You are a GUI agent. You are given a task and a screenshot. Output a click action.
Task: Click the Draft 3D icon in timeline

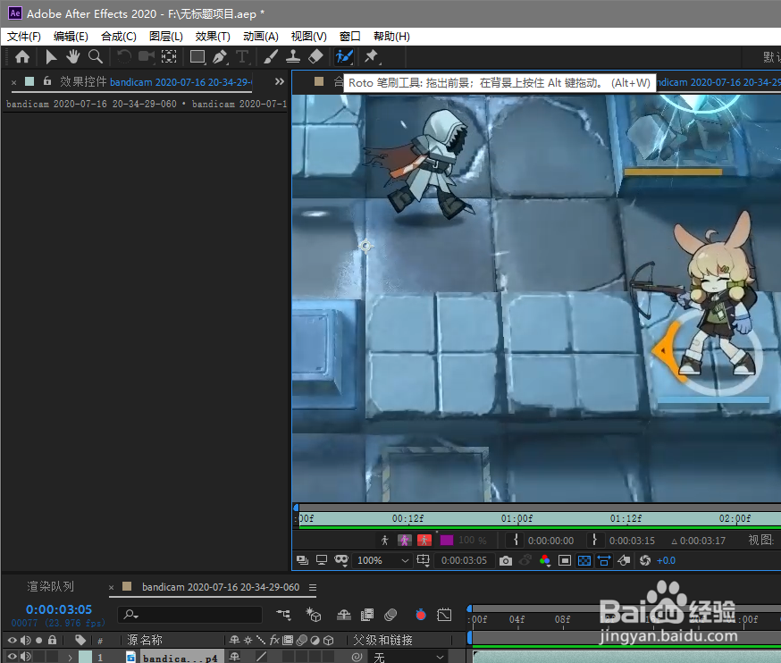pyautogui.click(x=314, y=615)
